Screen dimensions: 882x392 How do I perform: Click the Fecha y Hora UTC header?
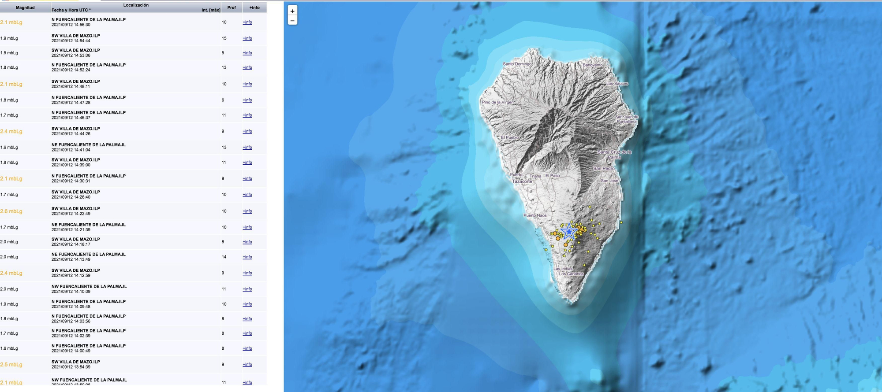click(x=71, y=10)
